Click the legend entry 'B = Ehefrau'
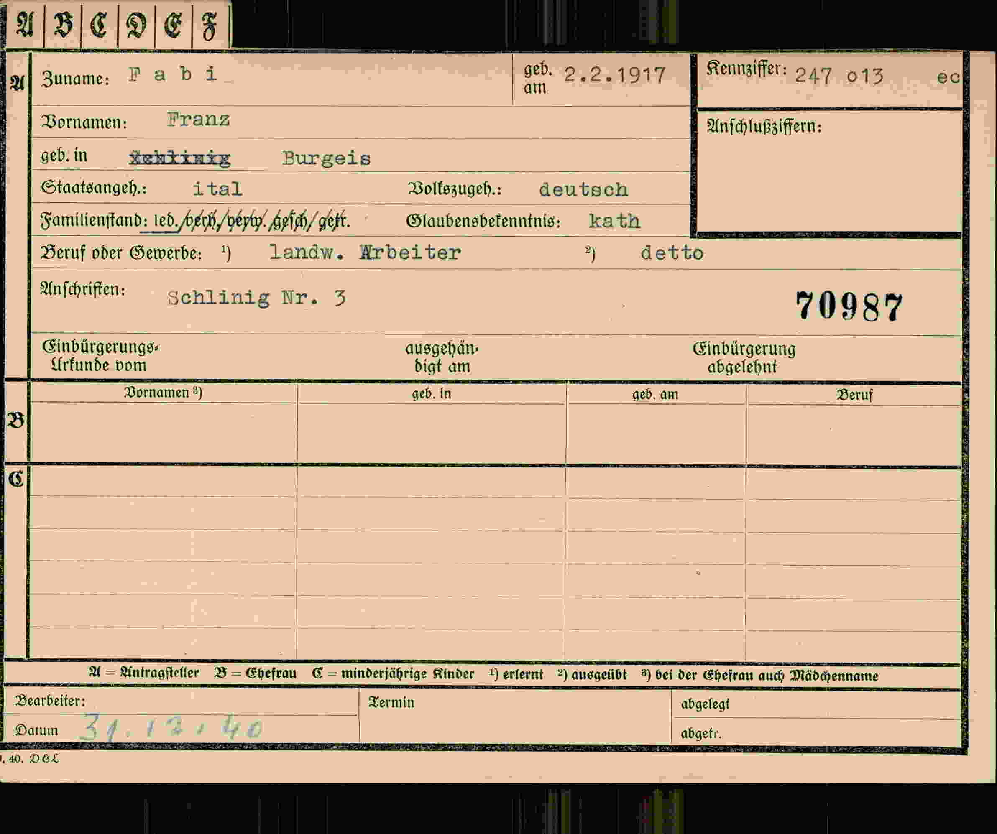Image resolution: width=997 pixels, height=834 pixels. [256, 674]
